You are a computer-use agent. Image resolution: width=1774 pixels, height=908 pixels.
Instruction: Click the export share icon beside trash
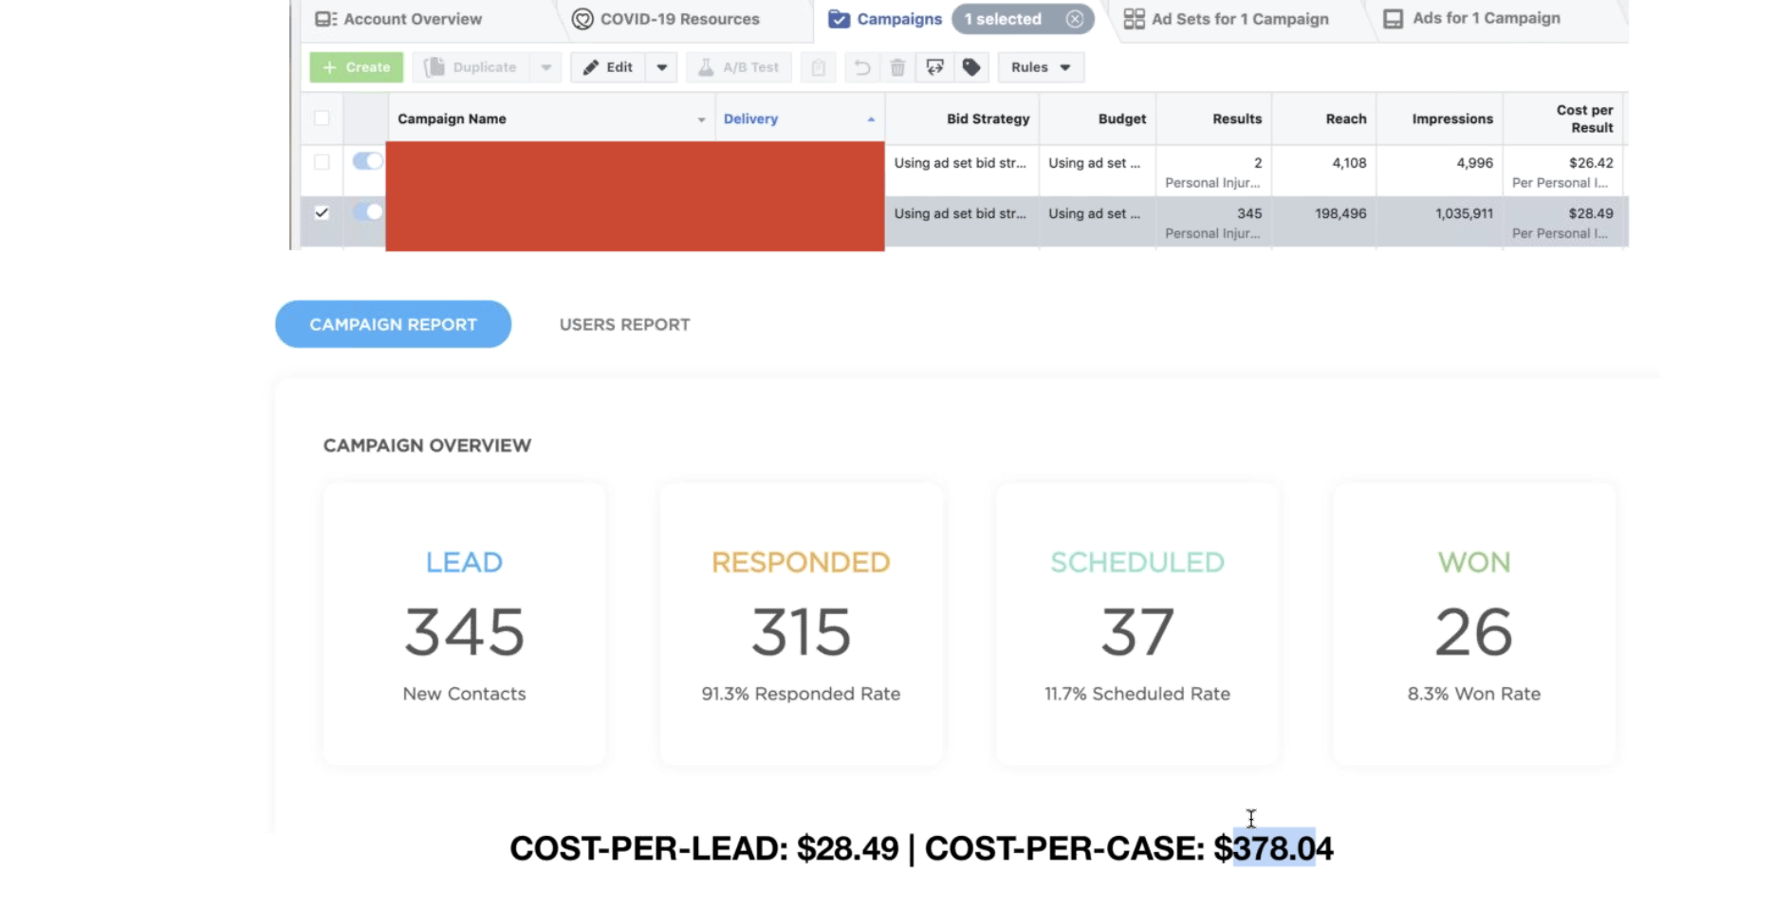(934, 67)
